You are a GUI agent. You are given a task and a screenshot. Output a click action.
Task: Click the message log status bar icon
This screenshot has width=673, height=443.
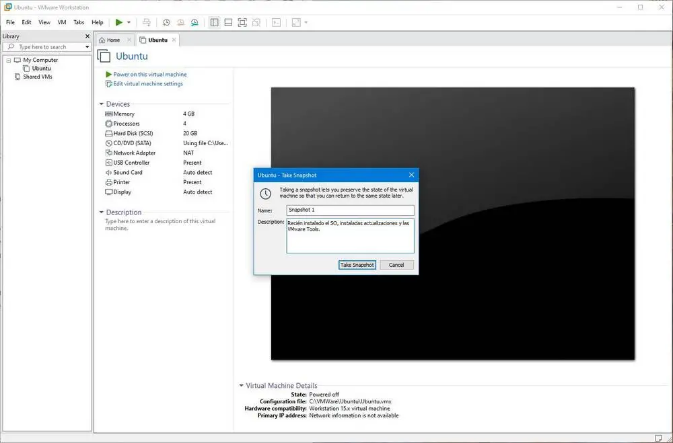658,438
